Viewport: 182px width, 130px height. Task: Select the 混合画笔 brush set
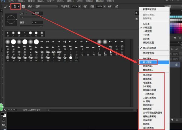(147, 74)
